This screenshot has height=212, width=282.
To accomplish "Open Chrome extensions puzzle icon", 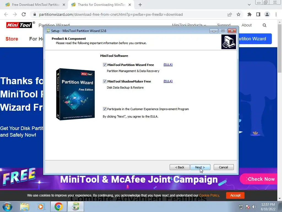I will pos(250,14).
